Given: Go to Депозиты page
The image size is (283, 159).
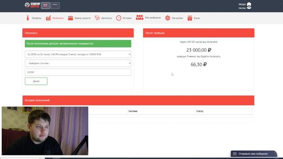Looking at the screenshot, I should (107, 18).
